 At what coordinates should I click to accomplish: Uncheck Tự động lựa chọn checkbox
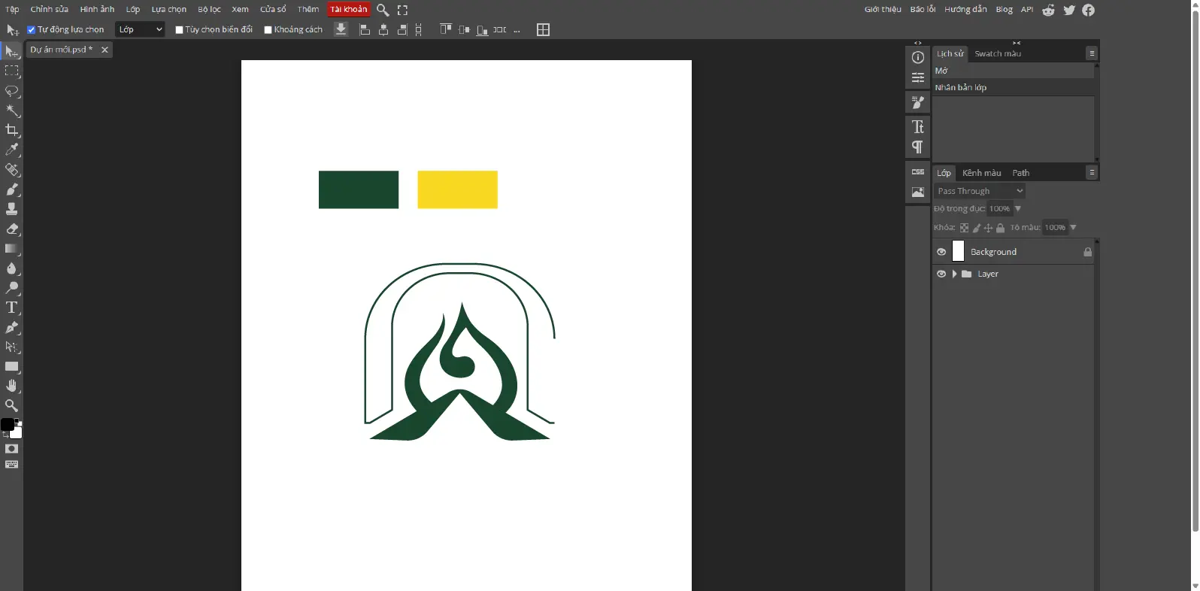[32, 30]
